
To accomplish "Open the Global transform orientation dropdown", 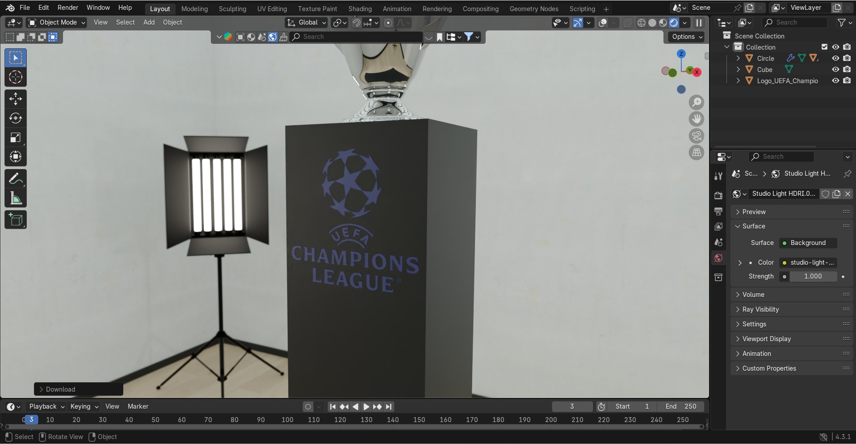I will [306, 22].
